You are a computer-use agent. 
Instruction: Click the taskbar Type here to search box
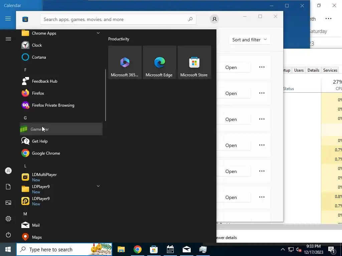(x=64, y=249)
